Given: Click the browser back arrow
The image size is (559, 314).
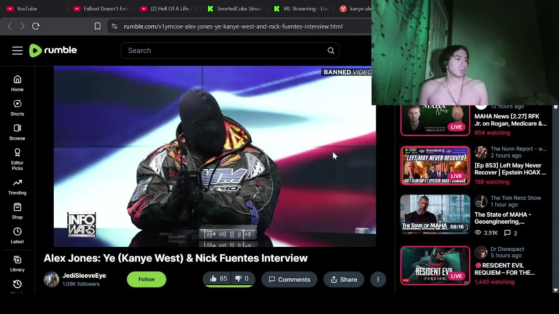Looking at the screenshot, I should click(10, 26).
